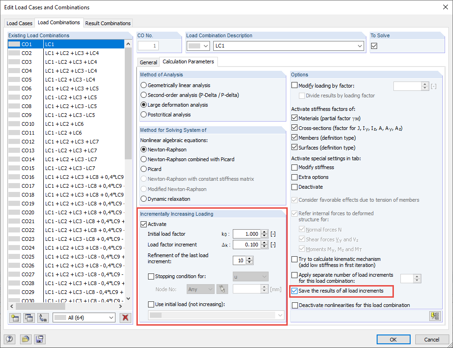
Task: Select the Load Combinations tab
Action: point(59,22)
